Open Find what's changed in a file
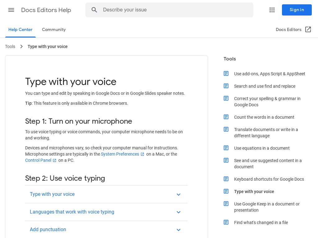Viewport: 318px width, 238px height. tap(261, 223)
